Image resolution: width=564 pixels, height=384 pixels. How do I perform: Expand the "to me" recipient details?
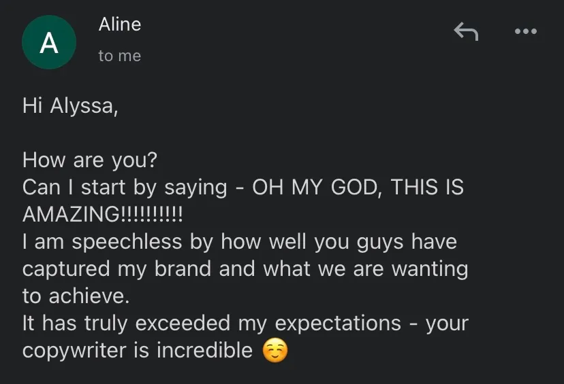coord(119,56)
